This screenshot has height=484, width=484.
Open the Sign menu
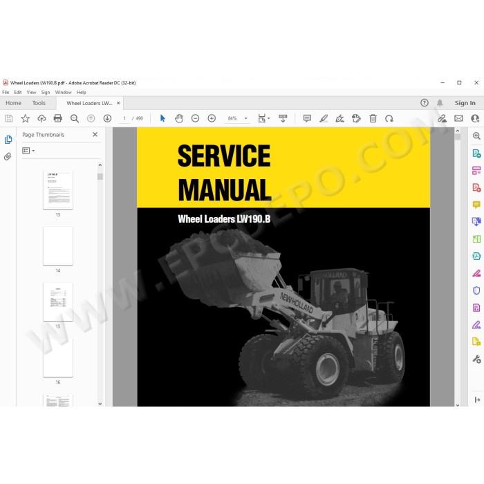coord(46,92)
